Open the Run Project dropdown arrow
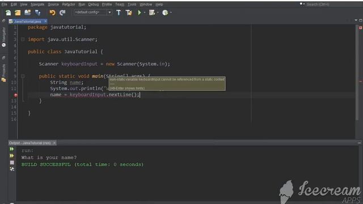This screenshot has width=363, height=204. tap(145, 12)
